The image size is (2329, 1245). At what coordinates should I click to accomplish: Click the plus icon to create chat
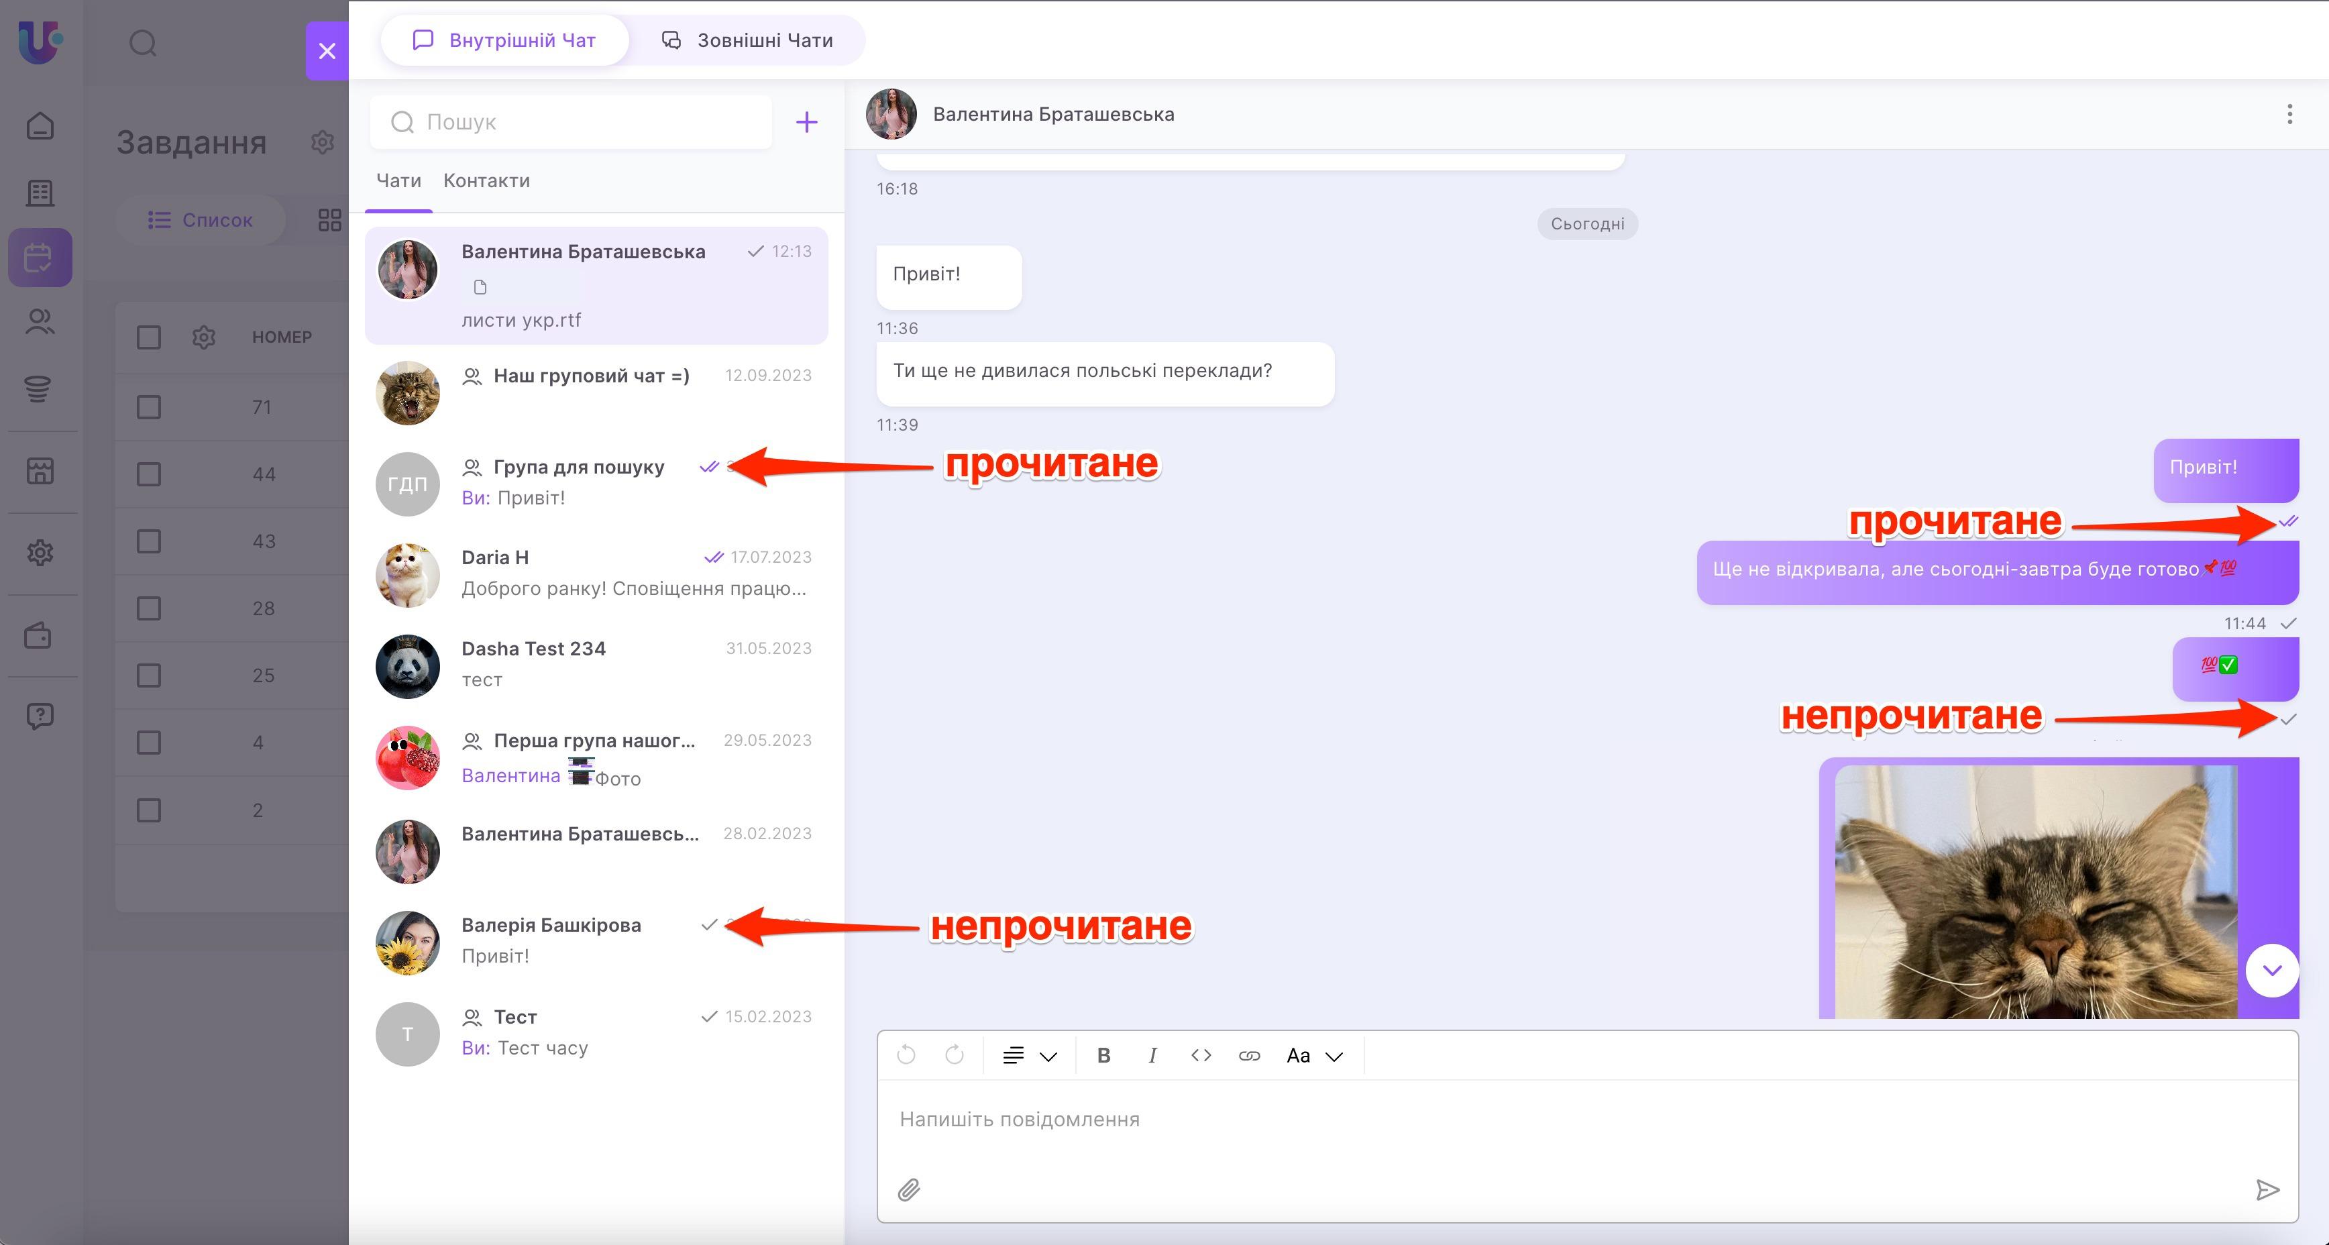click(806, 122)
